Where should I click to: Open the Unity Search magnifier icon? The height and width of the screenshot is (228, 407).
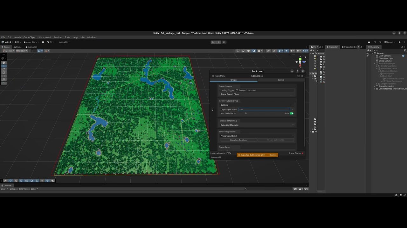pos(380,42)
